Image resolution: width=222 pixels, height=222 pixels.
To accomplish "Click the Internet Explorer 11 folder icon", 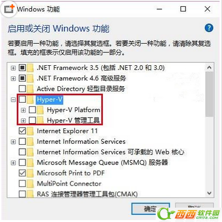I will [x=30, y=131].
